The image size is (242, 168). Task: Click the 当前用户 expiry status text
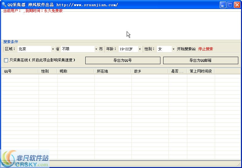(33, 11)
